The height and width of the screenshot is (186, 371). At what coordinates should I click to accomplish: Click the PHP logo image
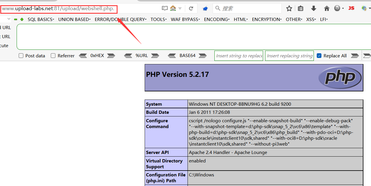point(340,78)
